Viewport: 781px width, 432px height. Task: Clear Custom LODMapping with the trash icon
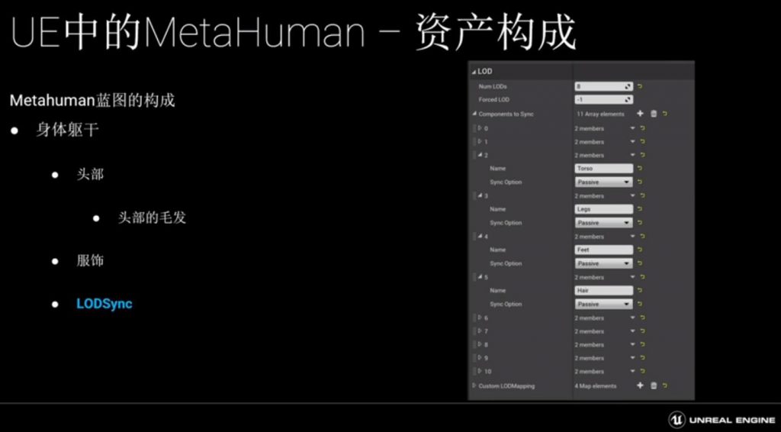point(654,385)
